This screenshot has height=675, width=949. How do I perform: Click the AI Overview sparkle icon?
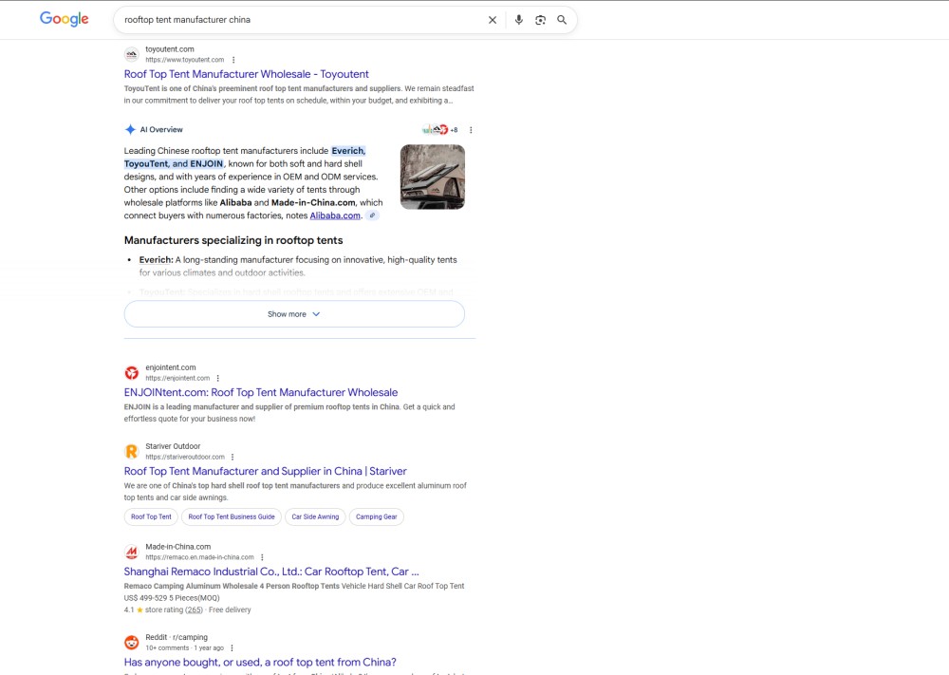point(130,128)
